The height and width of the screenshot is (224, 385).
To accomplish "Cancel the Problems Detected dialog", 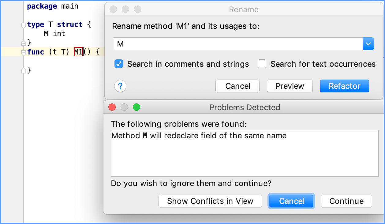I will pos(291,201).
